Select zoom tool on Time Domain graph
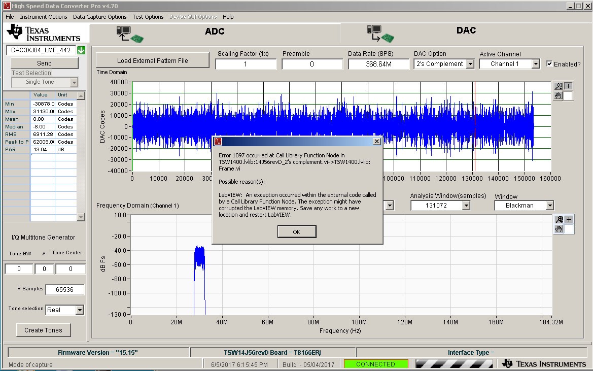 559,86
